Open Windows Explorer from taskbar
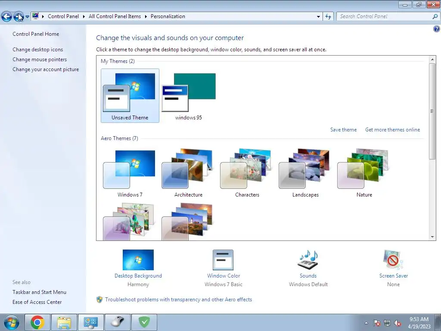This screenshot has width=441, height=331. pos(64,322)
